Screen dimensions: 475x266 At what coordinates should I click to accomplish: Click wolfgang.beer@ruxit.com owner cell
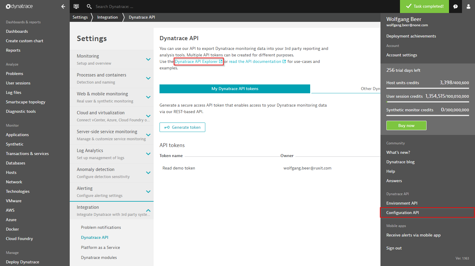click(x=308, y=168)
